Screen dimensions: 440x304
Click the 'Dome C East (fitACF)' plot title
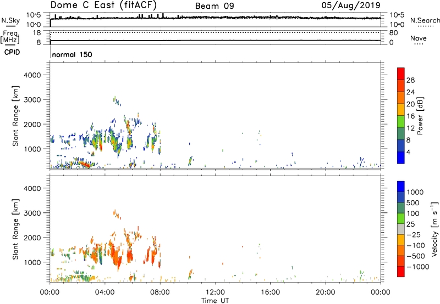coord(103,5)
